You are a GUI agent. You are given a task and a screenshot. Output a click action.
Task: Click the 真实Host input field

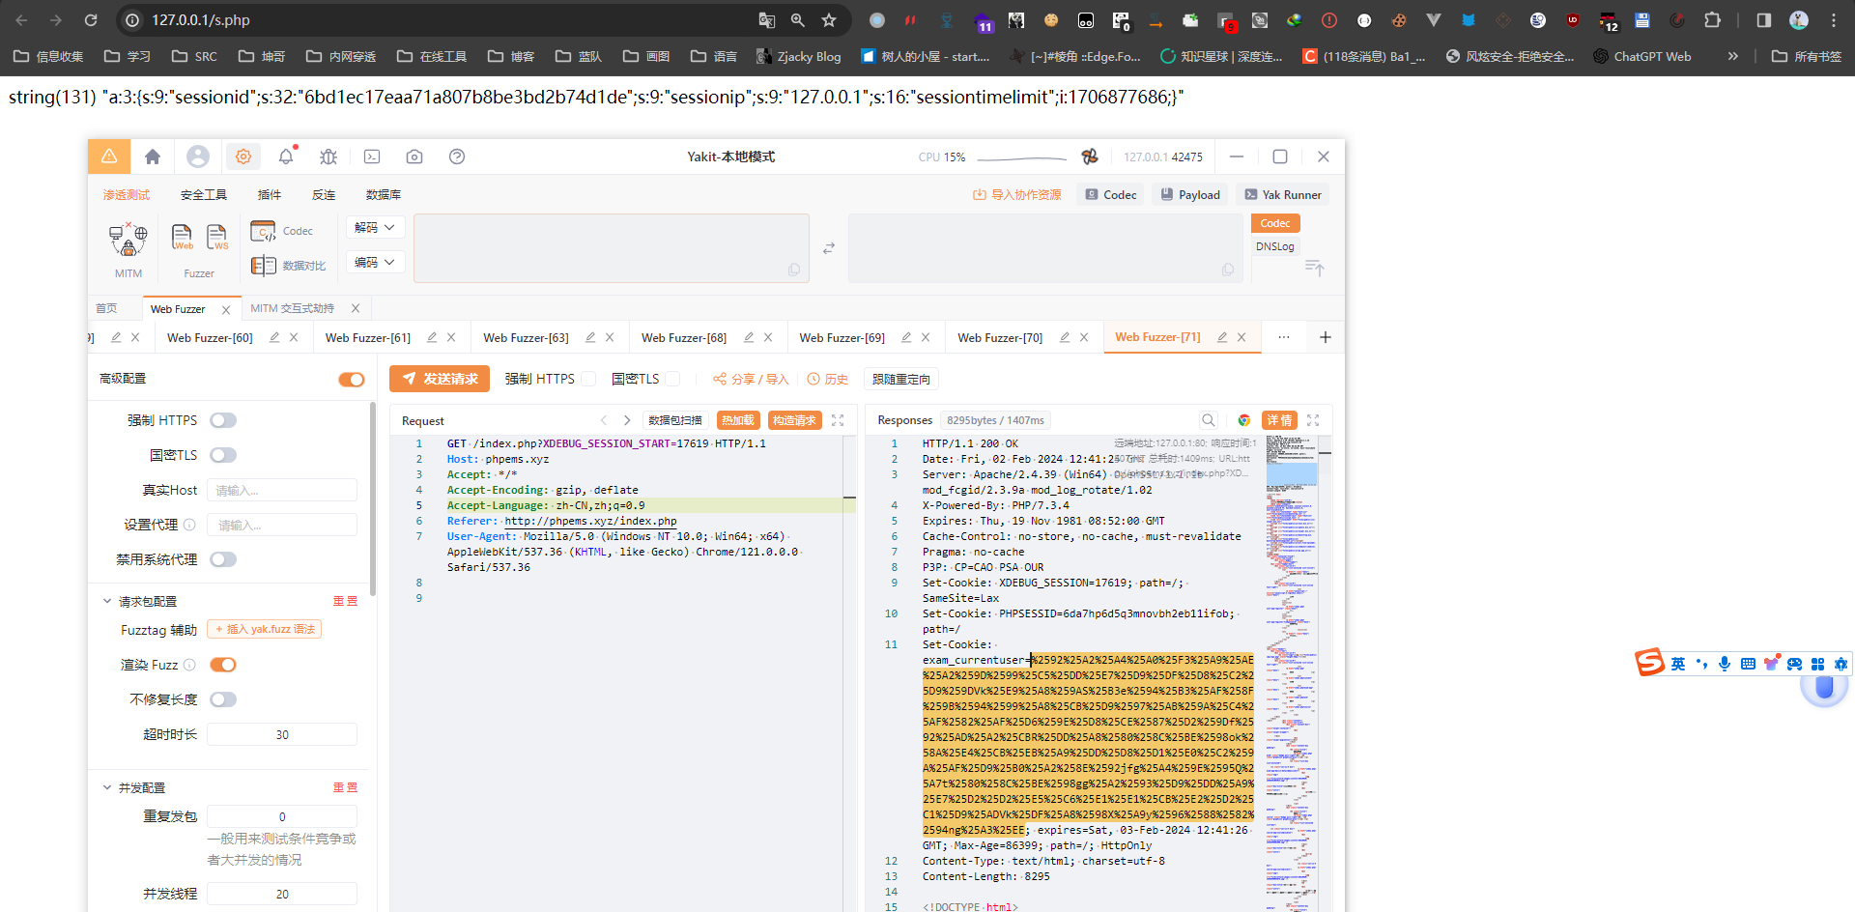tap(282, 490)
